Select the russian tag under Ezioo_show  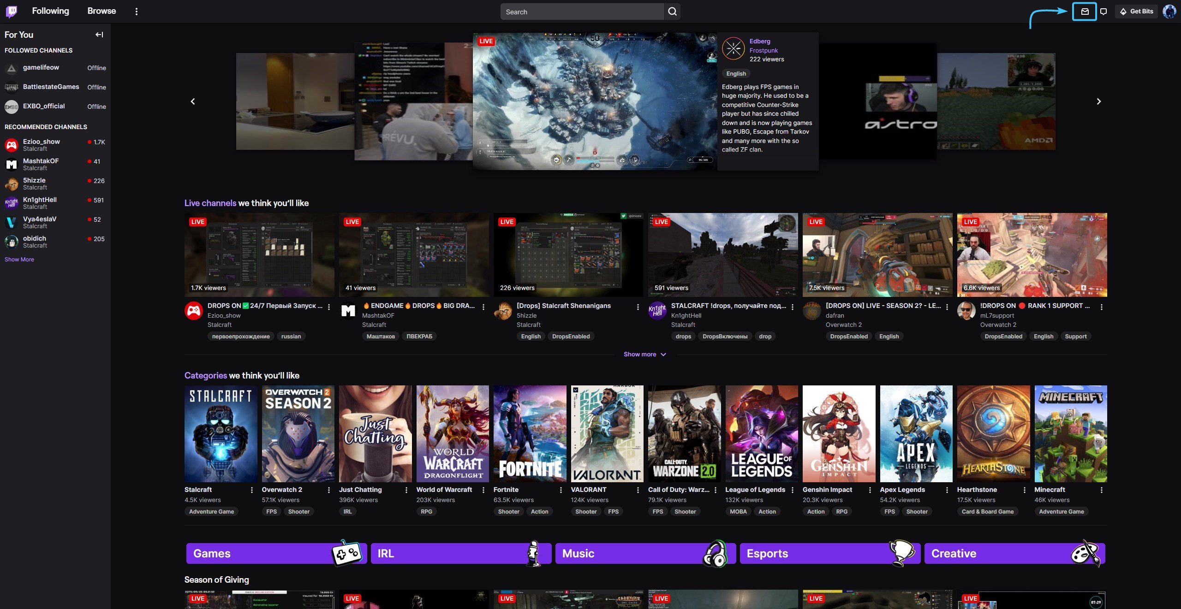point(291,337)
